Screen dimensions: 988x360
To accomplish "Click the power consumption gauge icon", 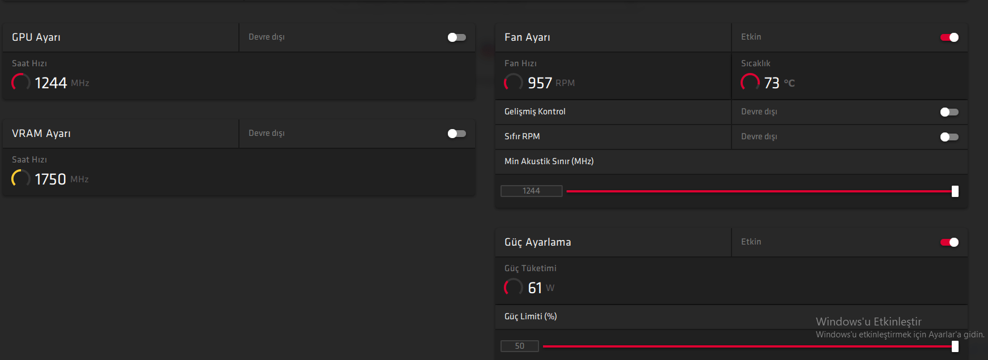I will click(x=514, y=288).
